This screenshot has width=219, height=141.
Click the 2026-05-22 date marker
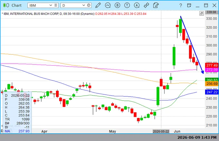click(x=161, y=131)
